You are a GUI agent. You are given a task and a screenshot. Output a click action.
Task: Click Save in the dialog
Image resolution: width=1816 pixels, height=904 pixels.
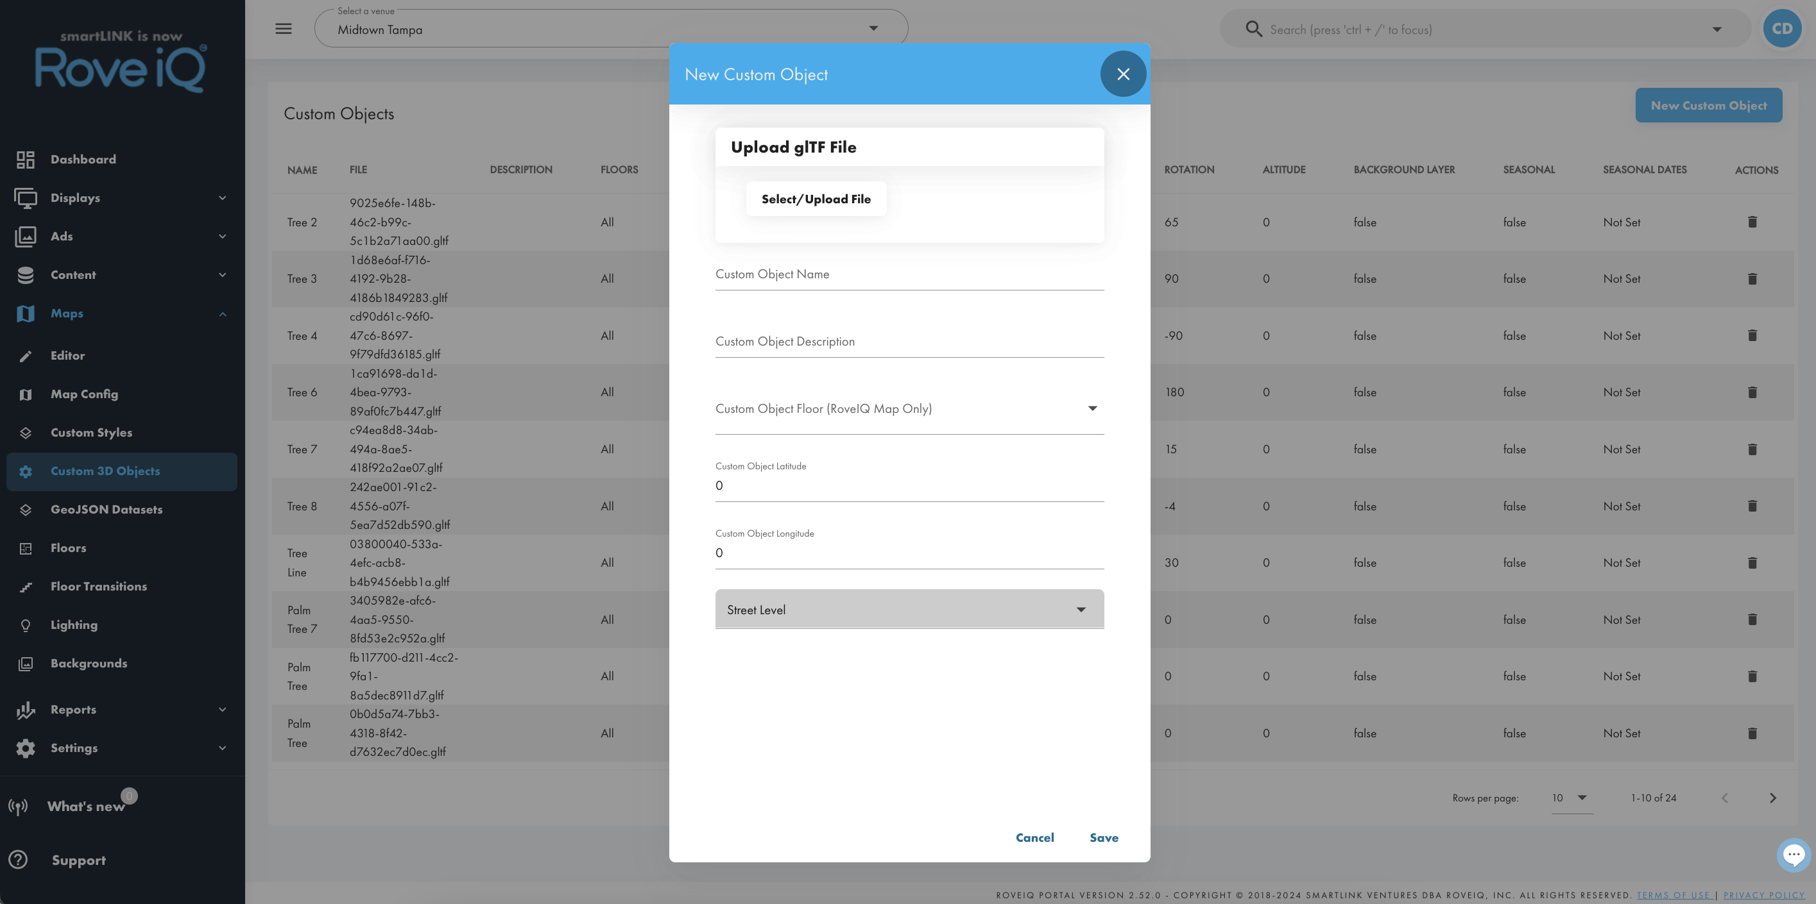point(1104,837)
